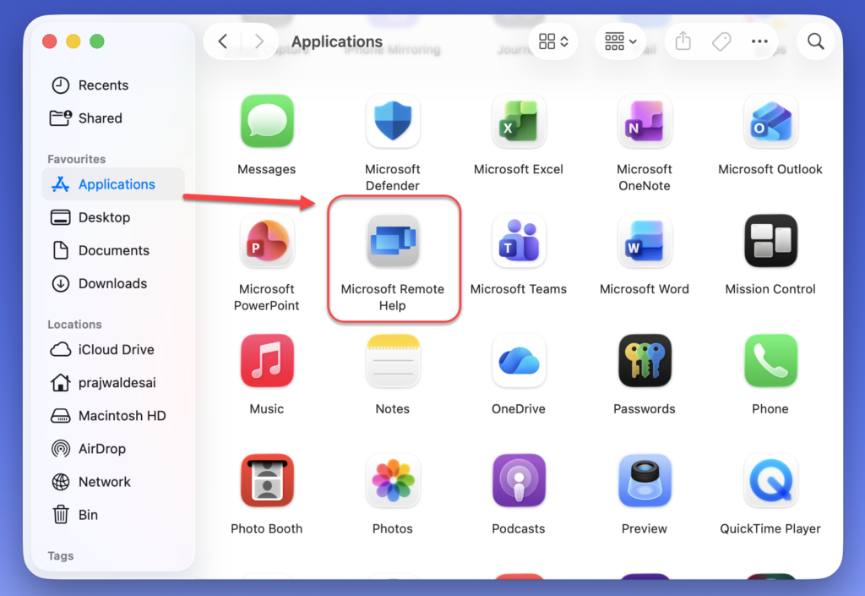Open the group-by options dropdown
Image resolution: width=865 pixels, height=596 pixels.
(x=620, y=41)
